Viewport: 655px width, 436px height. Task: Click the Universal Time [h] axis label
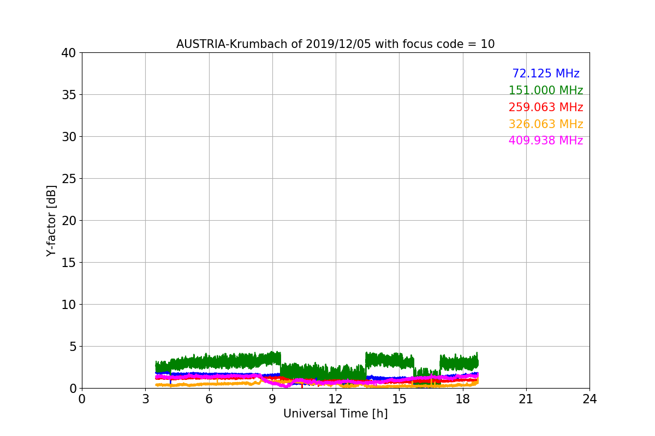pyautogui.click(x=335, y=414)
